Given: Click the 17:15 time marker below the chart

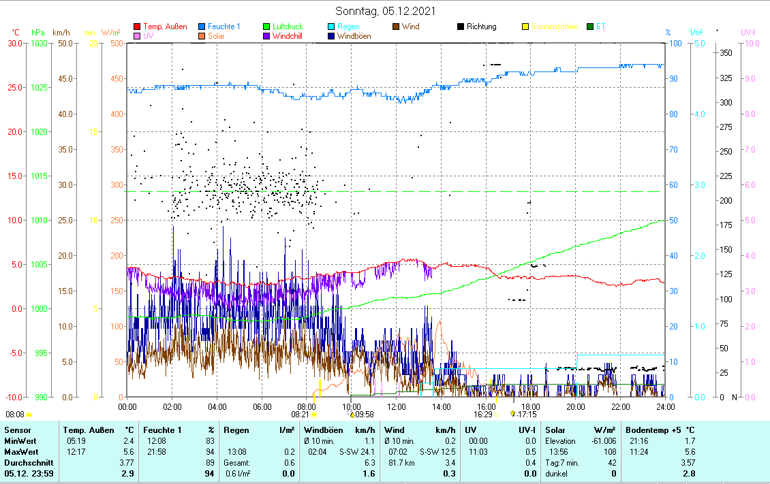Looking at the screenshot, I should (x=527, y=413).
